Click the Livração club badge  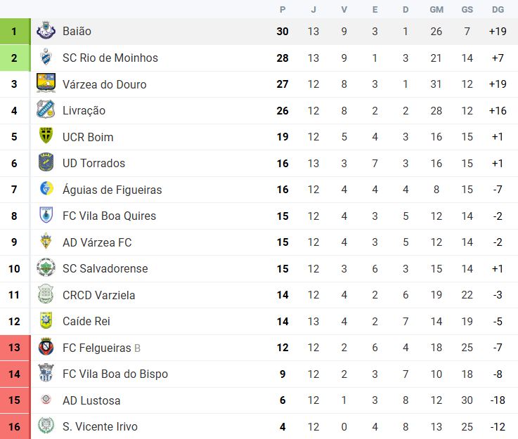point(46,110)
